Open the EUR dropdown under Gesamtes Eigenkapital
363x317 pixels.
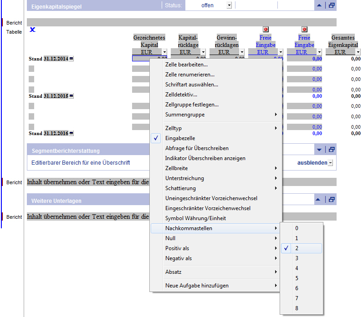point(358,52)
